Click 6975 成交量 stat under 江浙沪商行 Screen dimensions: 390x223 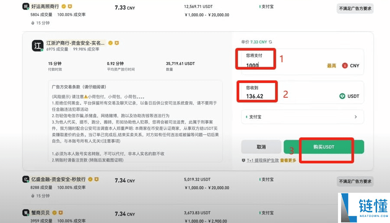coord(57,49)
